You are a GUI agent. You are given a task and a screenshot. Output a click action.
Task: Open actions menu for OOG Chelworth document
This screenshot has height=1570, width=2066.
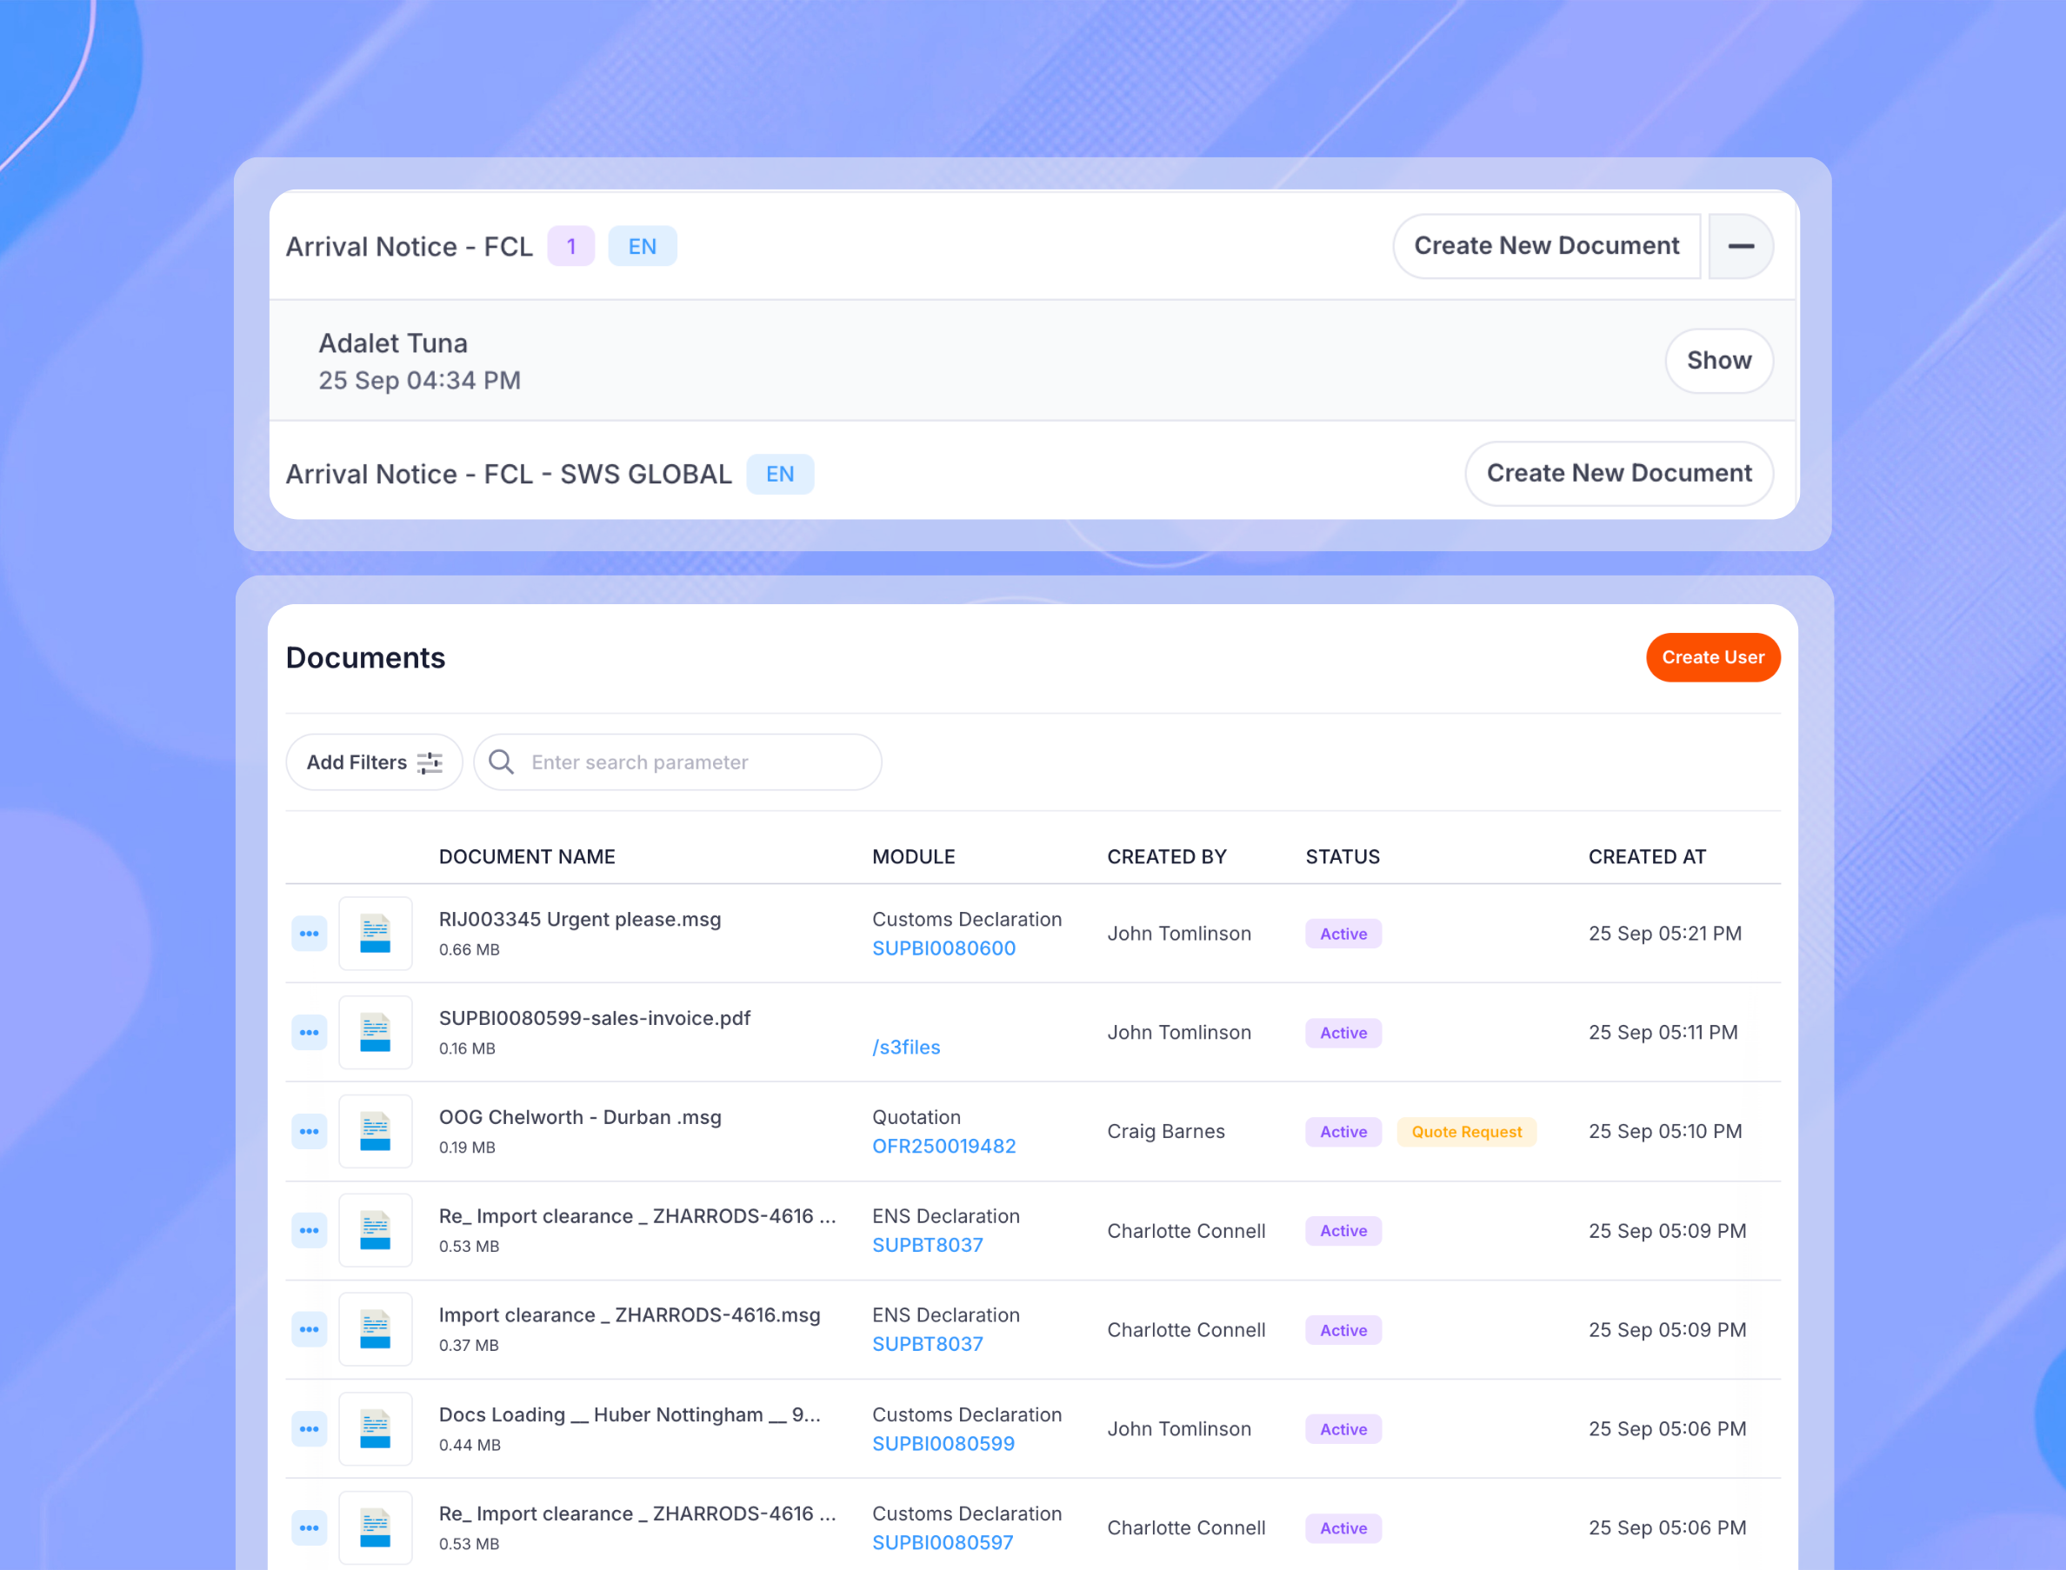(x=309, y=1131)
